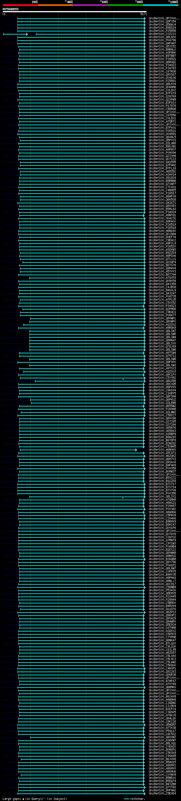Click label UniRef100_A7QBT1
The height and width of the screenshot is (801, 181).
[162, 122]
